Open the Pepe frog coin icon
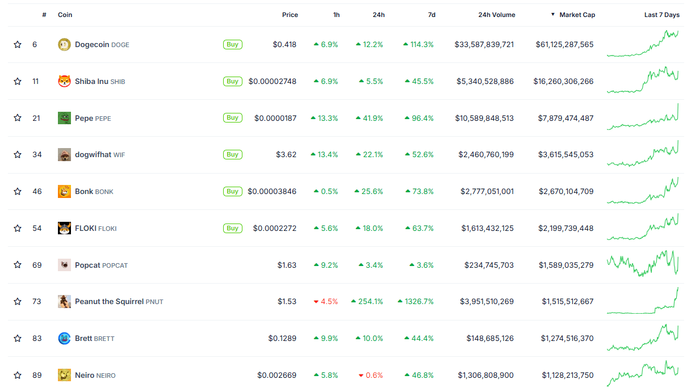The width and height of the screenshot is (687, 392). coord(64,118)
